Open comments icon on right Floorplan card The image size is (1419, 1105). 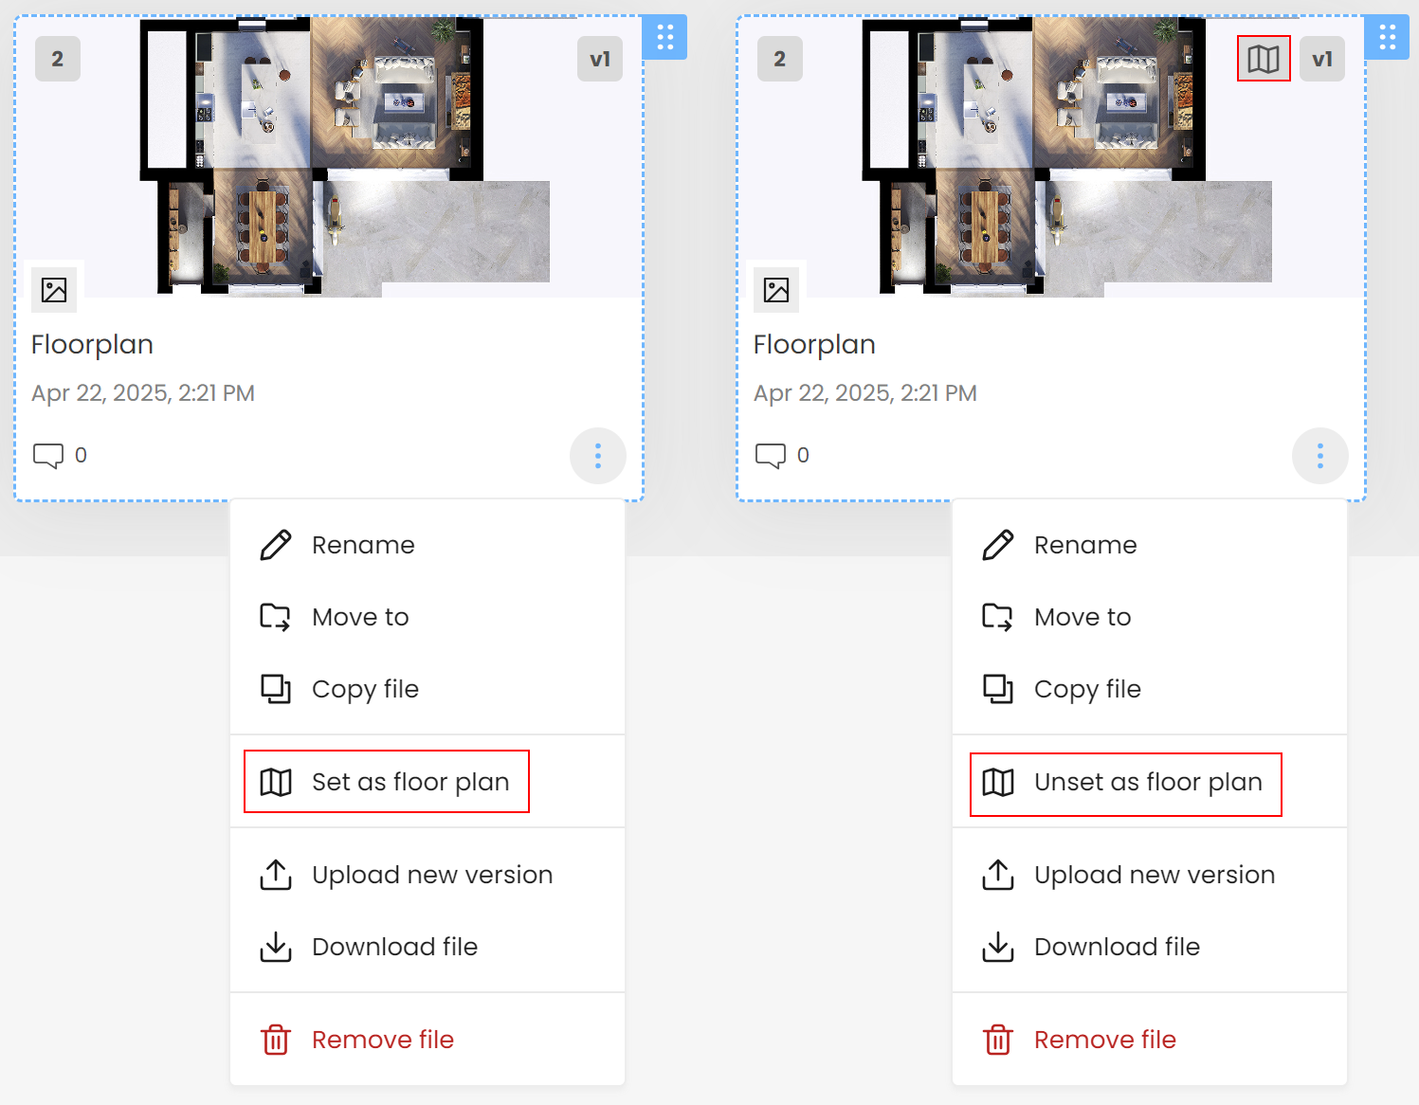[771, 456]
